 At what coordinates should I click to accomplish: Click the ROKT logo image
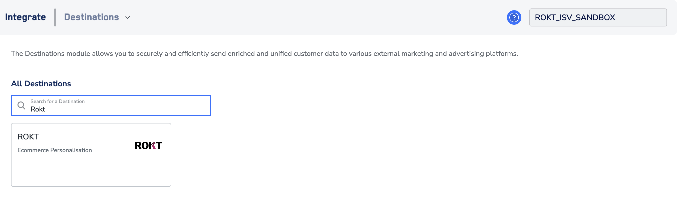click(148, 145)
